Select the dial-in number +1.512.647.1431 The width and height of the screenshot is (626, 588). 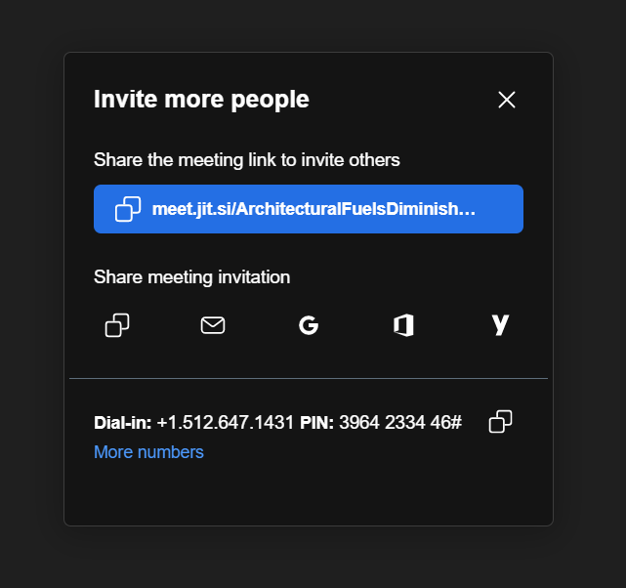pyautogui.click(x=226, y=422)
